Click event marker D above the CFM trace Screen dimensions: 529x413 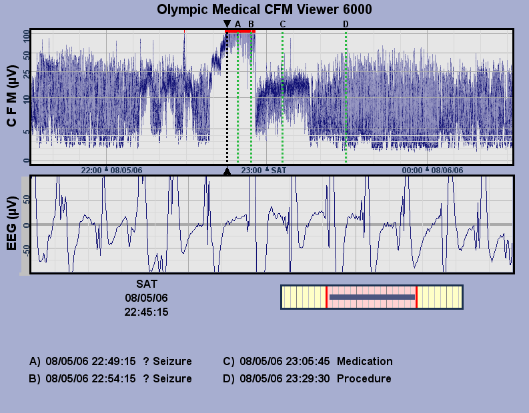pos(346,24)
